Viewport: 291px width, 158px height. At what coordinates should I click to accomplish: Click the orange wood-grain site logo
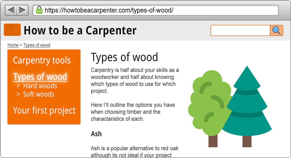[12, 30]
